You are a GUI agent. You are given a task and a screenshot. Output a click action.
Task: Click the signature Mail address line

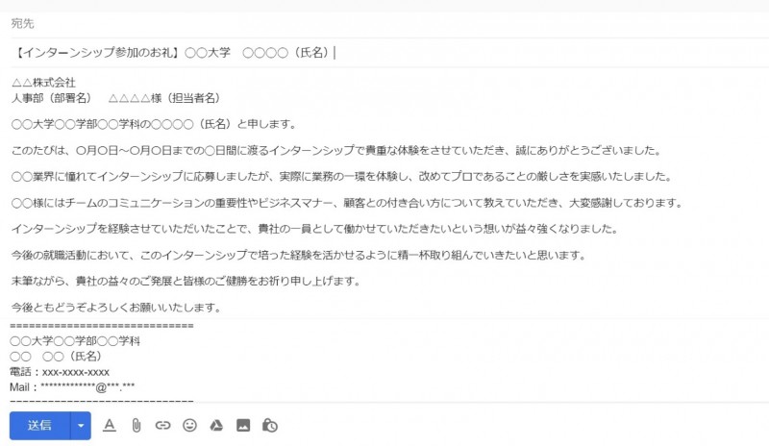[x=73, y=387]
